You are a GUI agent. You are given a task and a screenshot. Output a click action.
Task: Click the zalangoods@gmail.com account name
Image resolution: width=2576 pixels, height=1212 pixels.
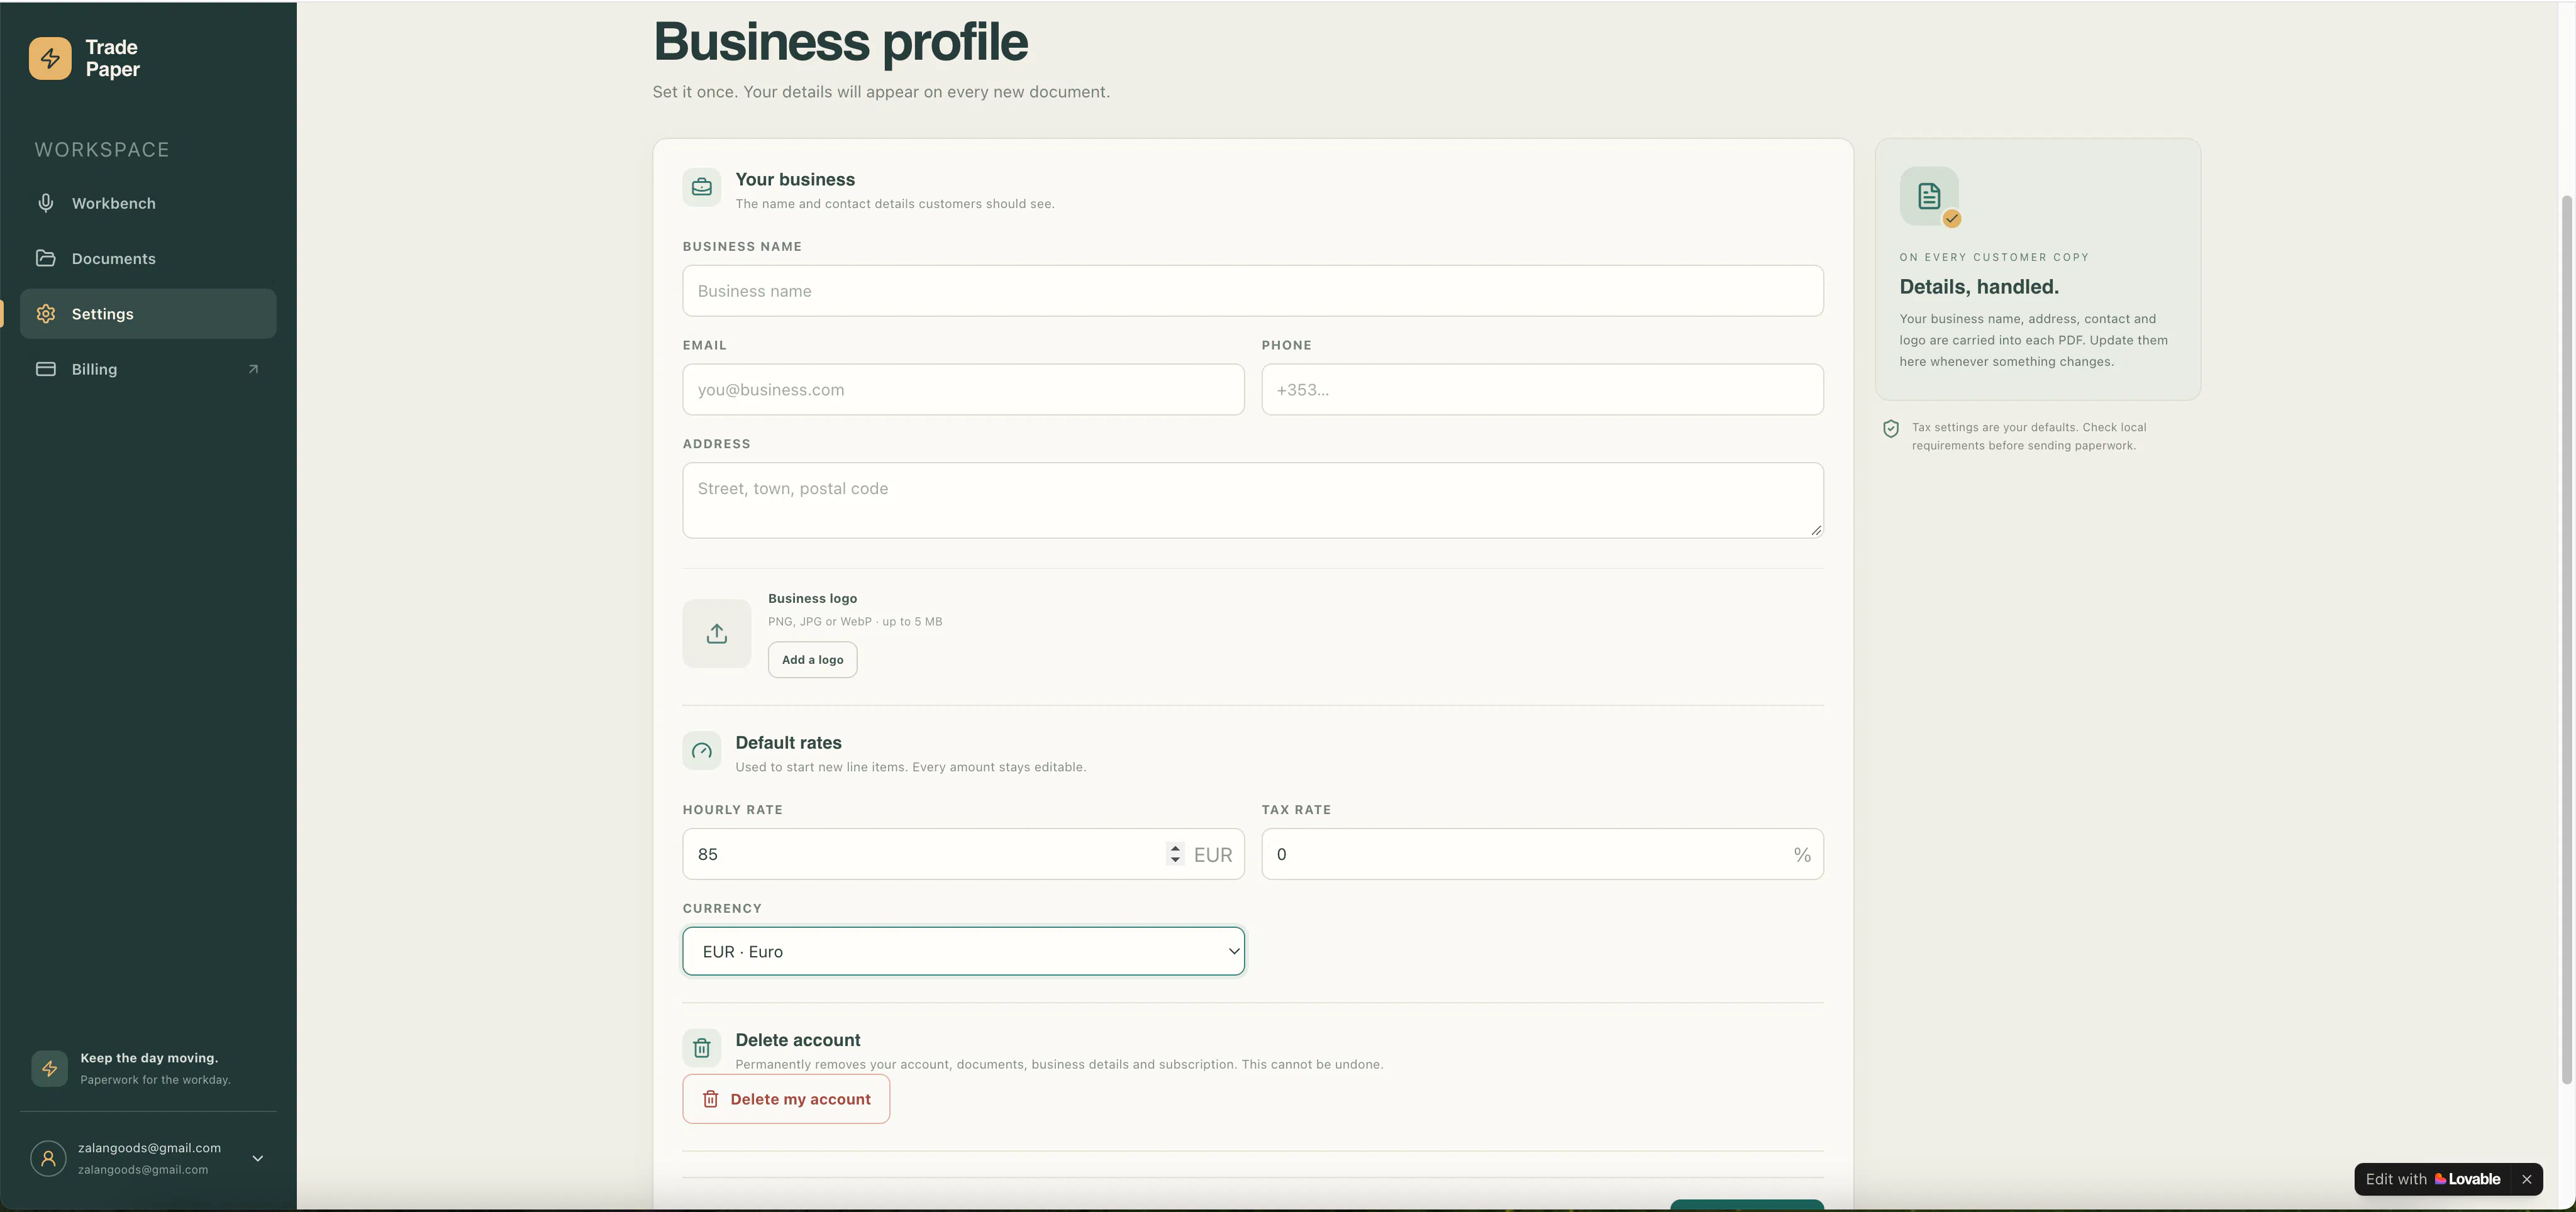pos(150,1148)
